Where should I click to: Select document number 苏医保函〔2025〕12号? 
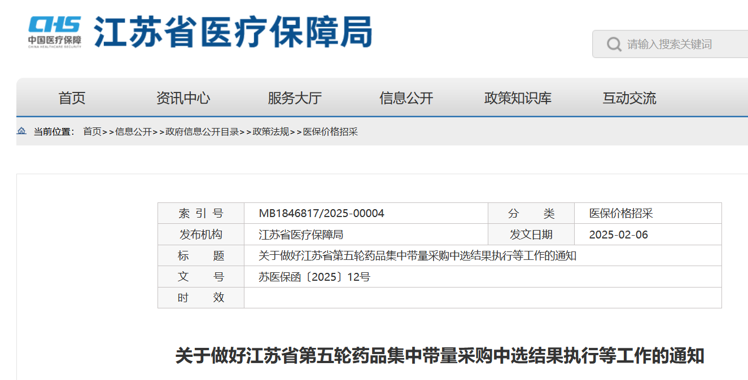point(314,277)
